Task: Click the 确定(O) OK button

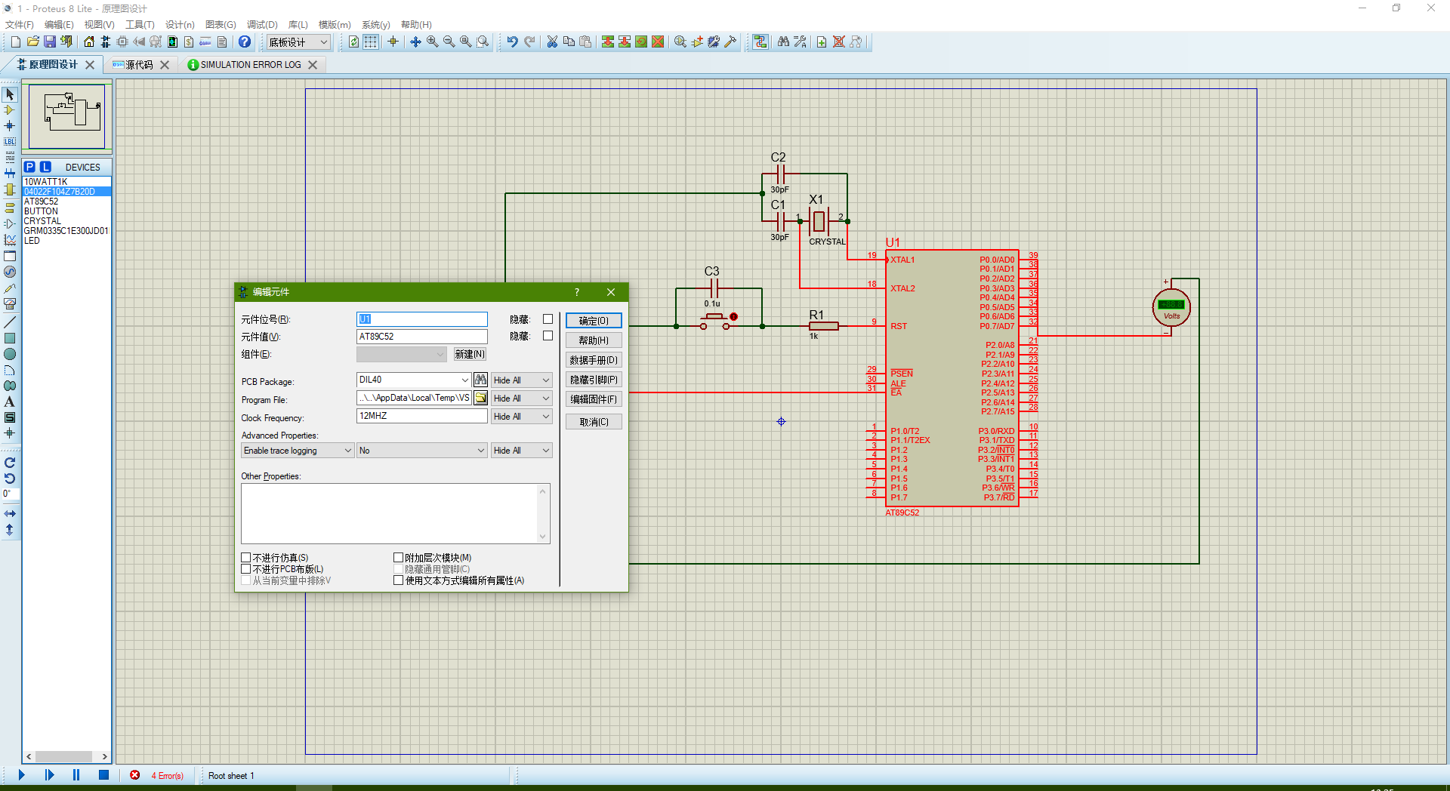Action: pos(594,321)
